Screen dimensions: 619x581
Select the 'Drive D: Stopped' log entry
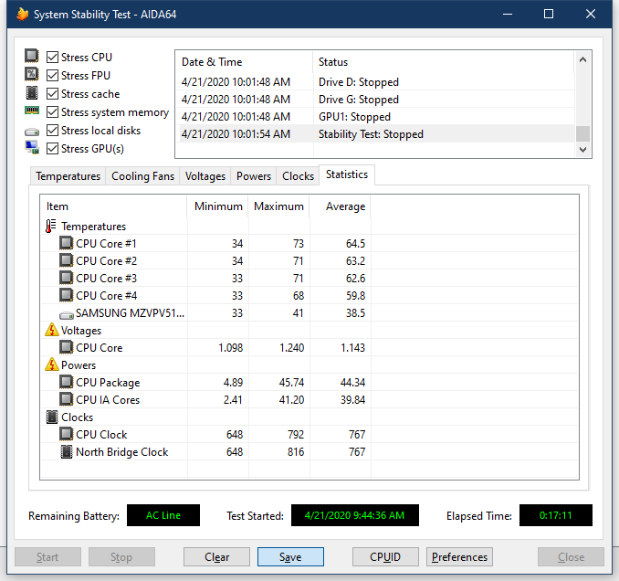375,81
